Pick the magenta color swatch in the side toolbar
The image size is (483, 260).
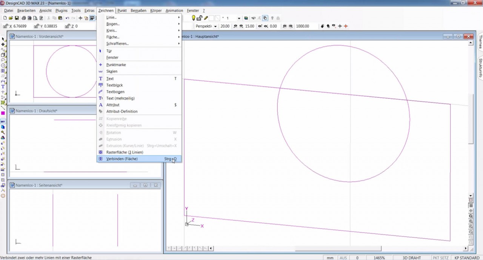(x=3, y=112)
